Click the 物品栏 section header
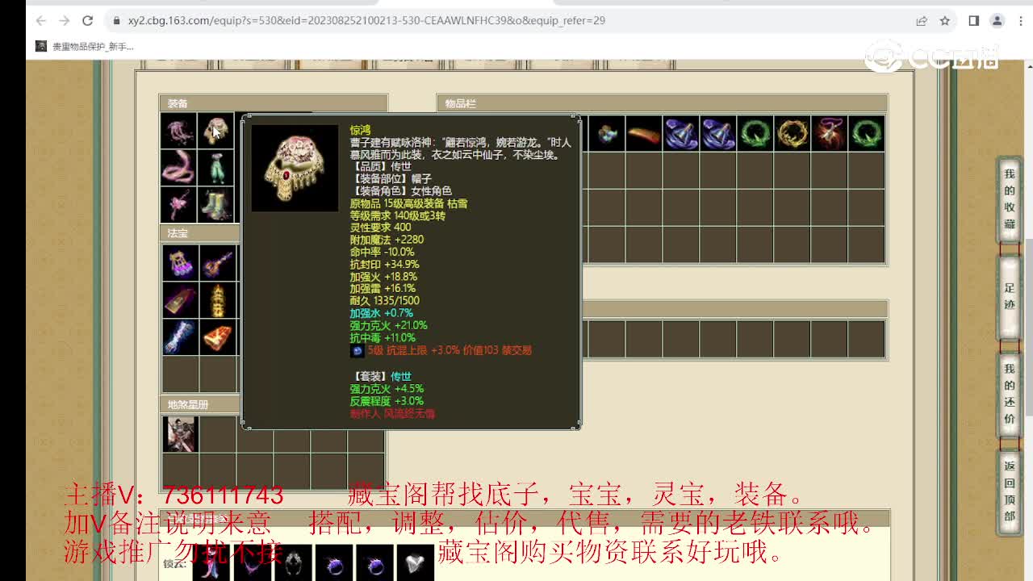The width and height of the screenshot is (1033, 581). (x=663, y=103)
